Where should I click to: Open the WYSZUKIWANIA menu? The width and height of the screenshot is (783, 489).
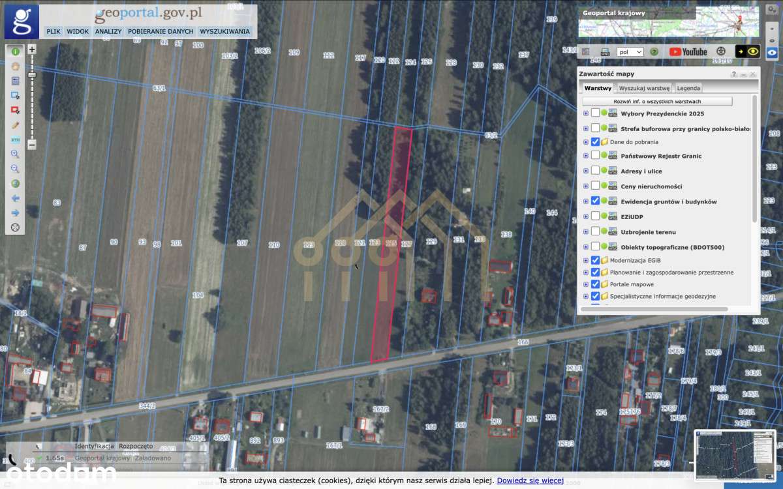pyautogui.click(x=225, y=31)
